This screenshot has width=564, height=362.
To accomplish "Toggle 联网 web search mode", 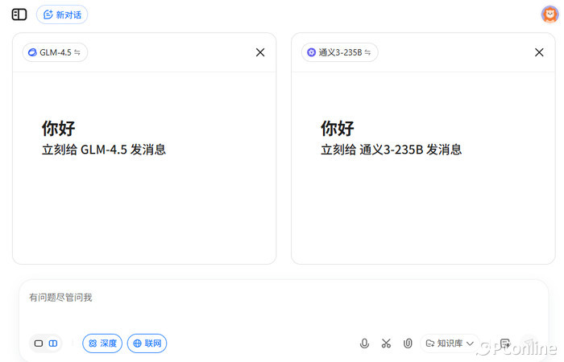I will (x=147, y=343).
